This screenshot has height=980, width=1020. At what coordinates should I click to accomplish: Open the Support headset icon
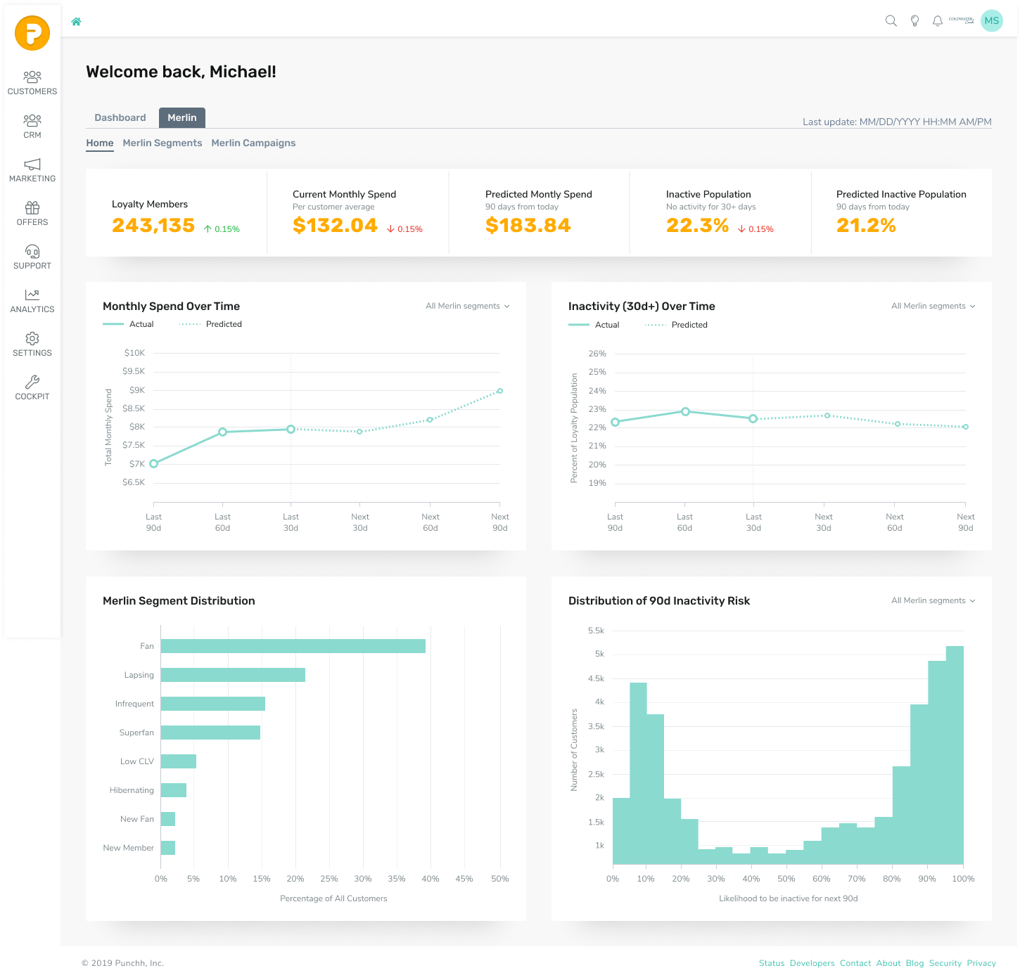click(32, 253)
